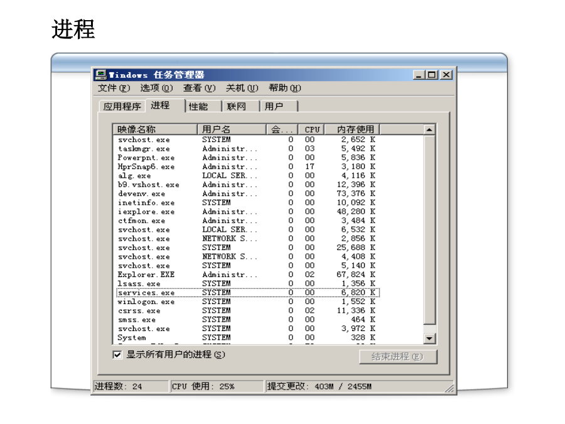Click the CPU 使用: 25% status entry
This screenshot has width=565, height=424.
click(x=217, y=386)
